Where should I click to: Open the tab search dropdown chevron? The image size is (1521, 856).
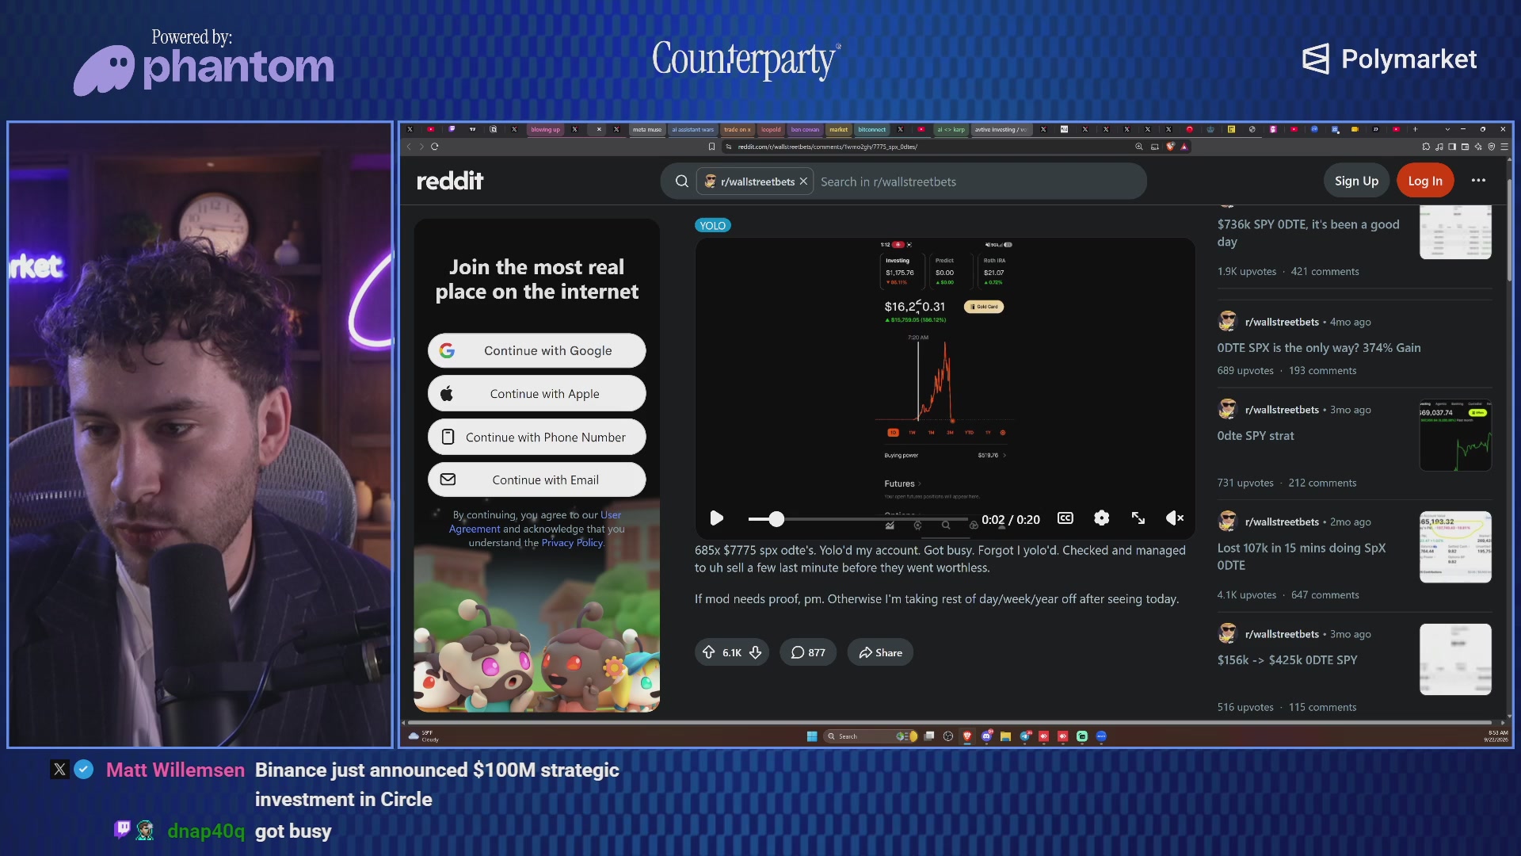click(1447, 129)
